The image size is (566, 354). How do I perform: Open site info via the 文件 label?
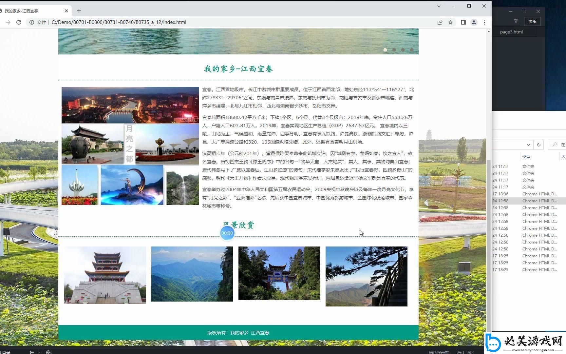point(41,22)
